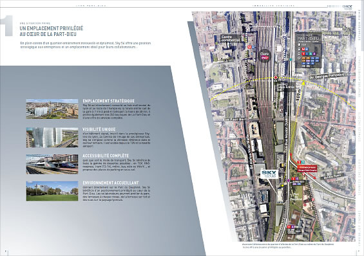
Task: Open the TGV trains thumbnail photo
Action: coord(52,164)
